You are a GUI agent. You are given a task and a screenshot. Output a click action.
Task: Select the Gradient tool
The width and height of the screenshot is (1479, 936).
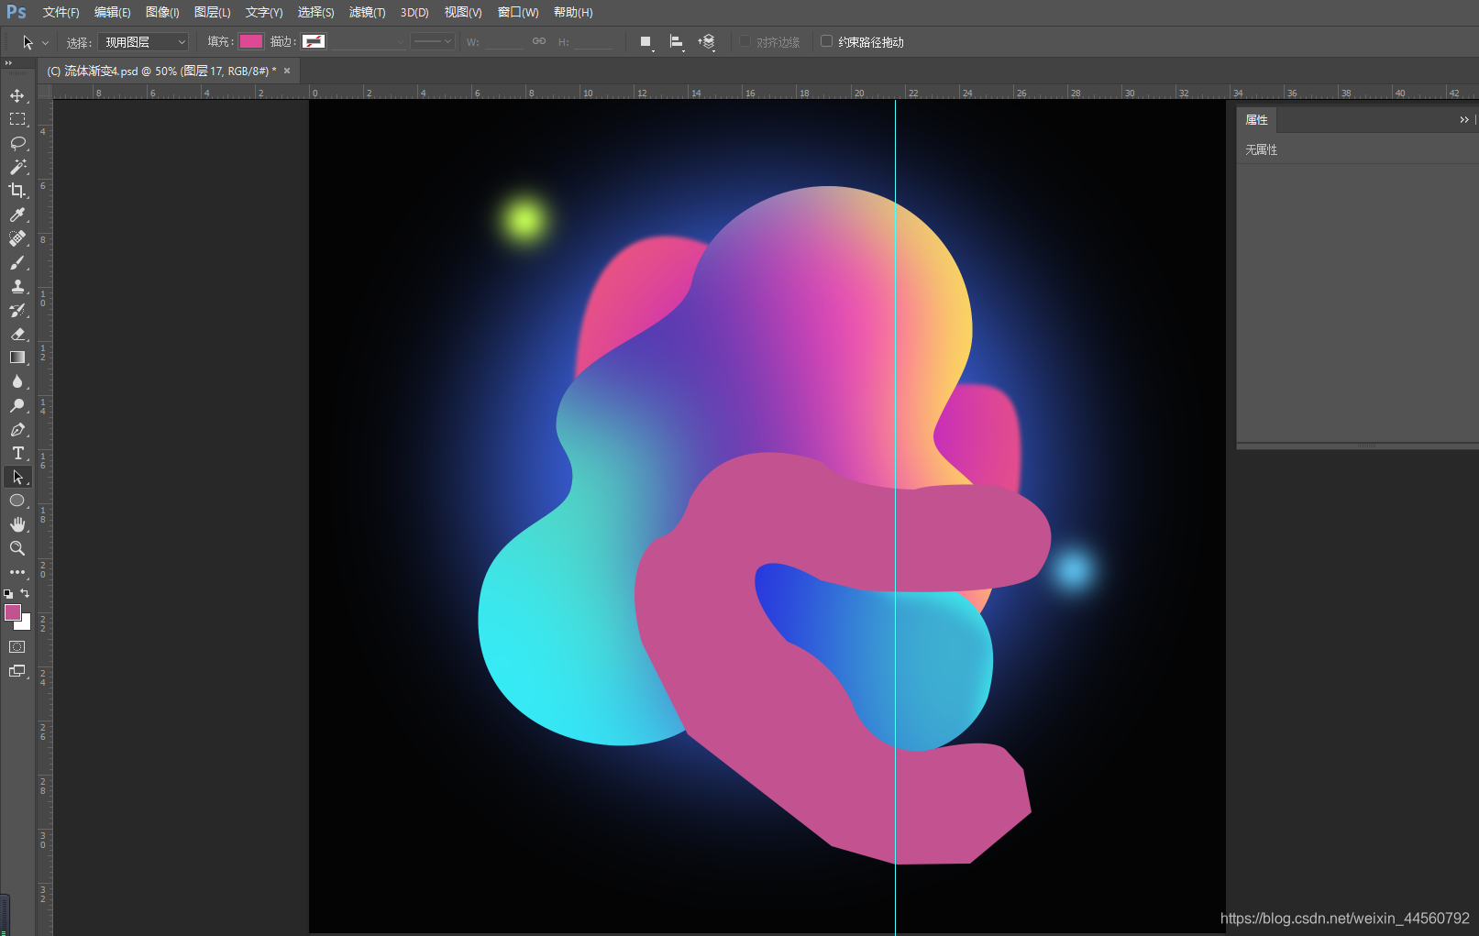17,358
